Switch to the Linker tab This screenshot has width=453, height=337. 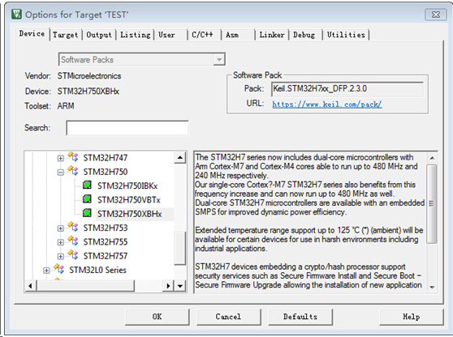pos(272,35)
